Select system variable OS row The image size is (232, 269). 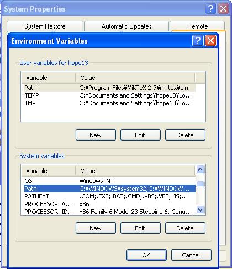(x=109, y=181)
